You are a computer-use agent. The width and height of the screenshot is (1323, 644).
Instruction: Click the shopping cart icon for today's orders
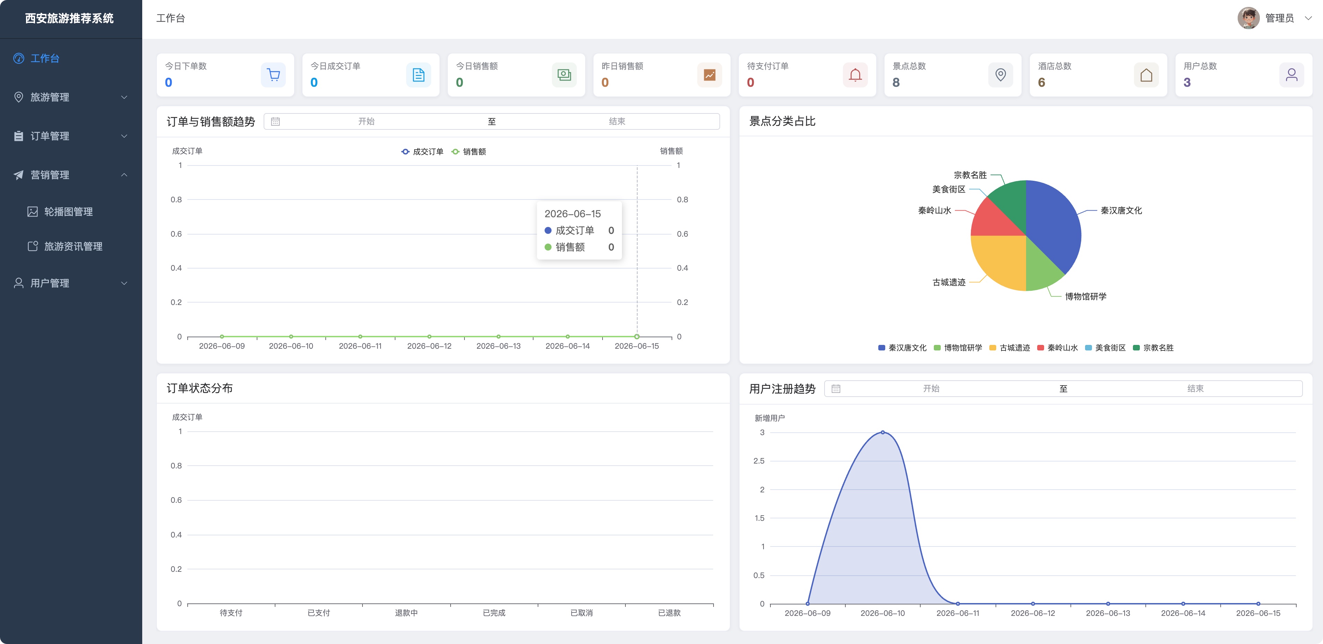[x=273, y=75]
